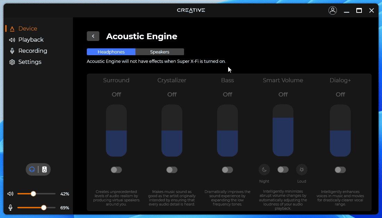This screenshot has width=382, height=218.
Task: Toggle the Surround effect switch
Action: click(116, 170)
